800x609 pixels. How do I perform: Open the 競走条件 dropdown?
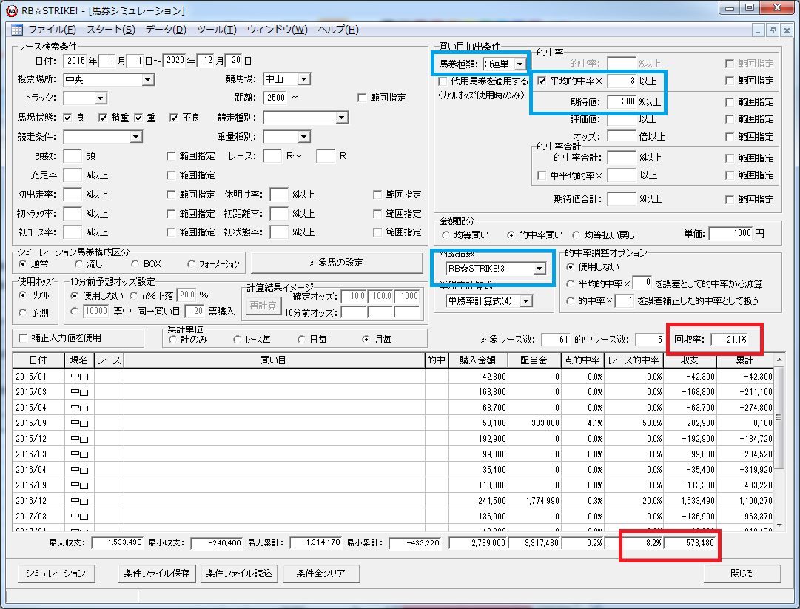[135, 137]
